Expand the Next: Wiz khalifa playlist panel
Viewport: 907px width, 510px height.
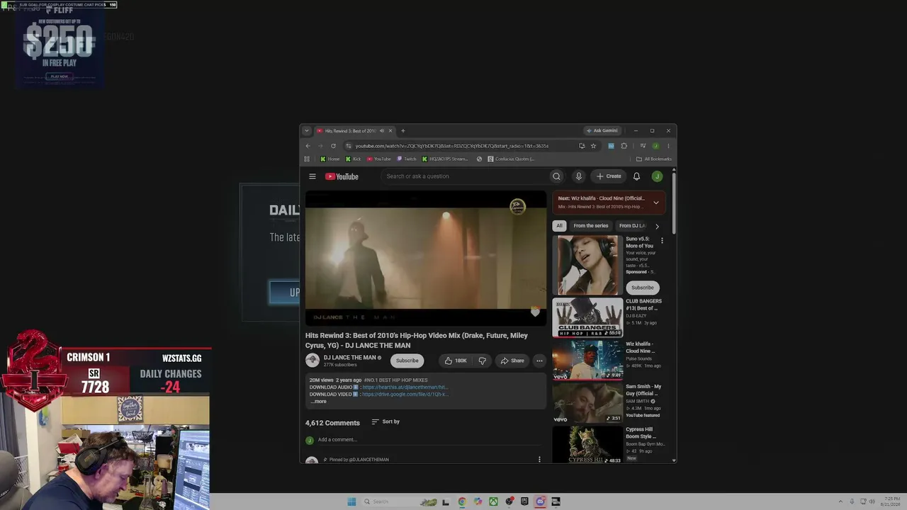point(655,203)
